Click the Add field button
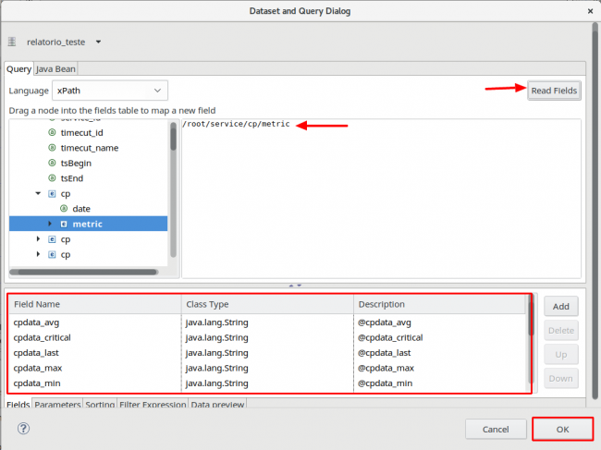Image resolution: width=601 pixels, height=450 pixels. pyautogui.click(x=560, y=306)
